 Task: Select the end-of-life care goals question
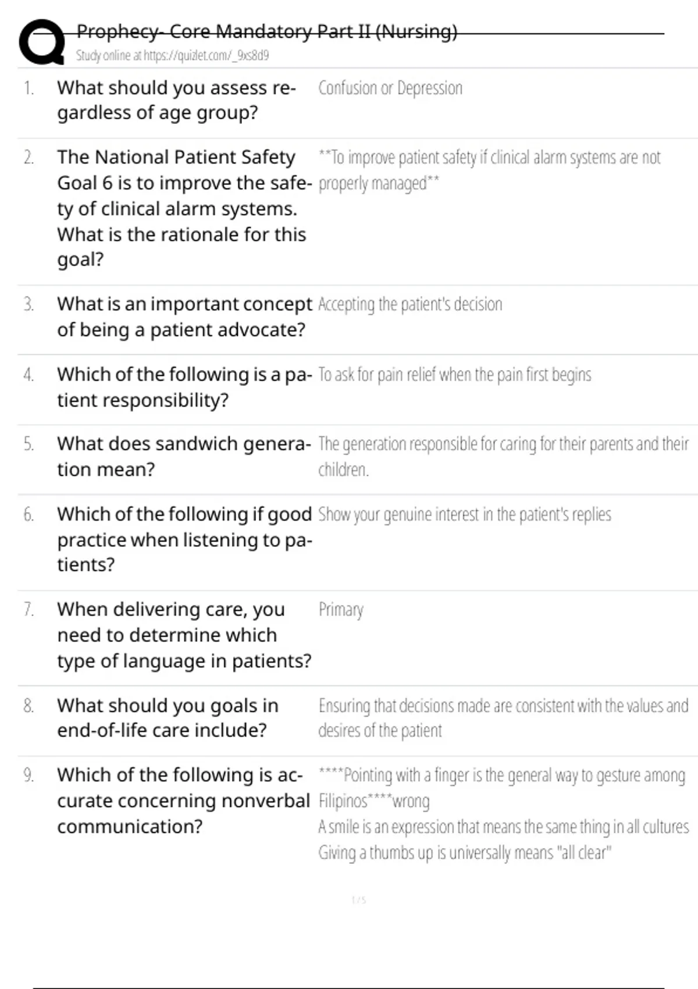(x=168, y=718)
